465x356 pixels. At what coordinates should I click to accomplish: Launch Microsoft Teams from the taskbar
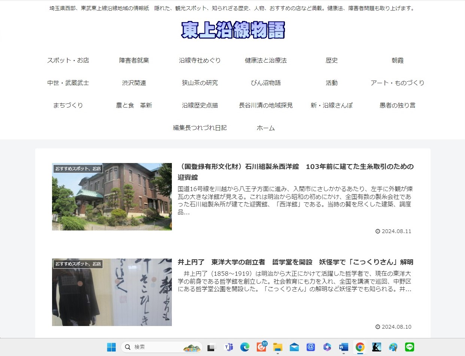pos(228,347)
